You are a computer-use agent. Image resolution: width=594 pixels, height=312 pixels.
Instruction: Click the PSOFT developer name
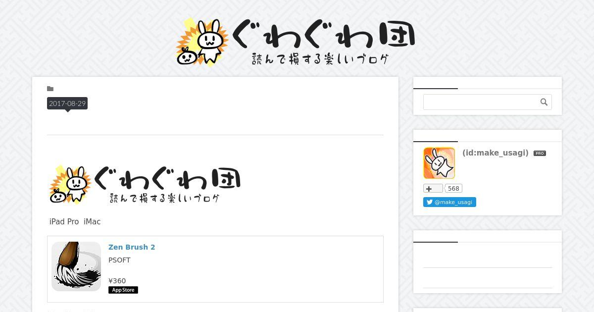[119, 260]
